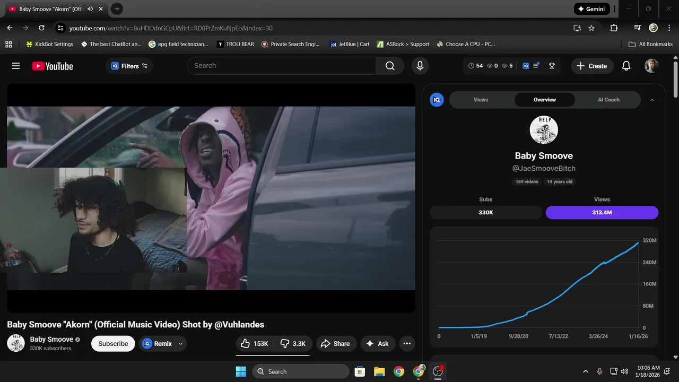The width and height of the screenshot is (679, 382).
Task: Open All Bookmarks folder
Action: (x=650, y=44)
